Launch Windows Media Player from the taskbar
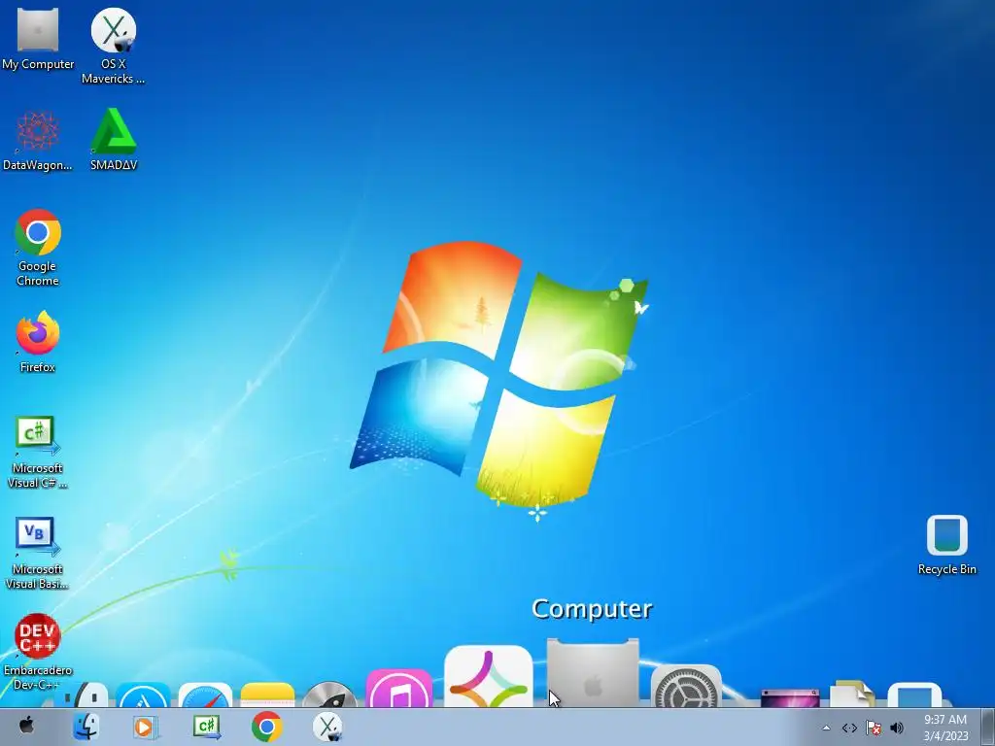Viewport: 995px width, 746px height. 145,727
